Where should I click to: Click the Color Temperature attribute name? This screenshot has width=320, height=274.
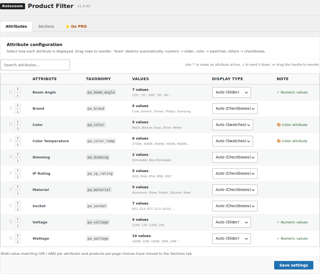(51, 141)
